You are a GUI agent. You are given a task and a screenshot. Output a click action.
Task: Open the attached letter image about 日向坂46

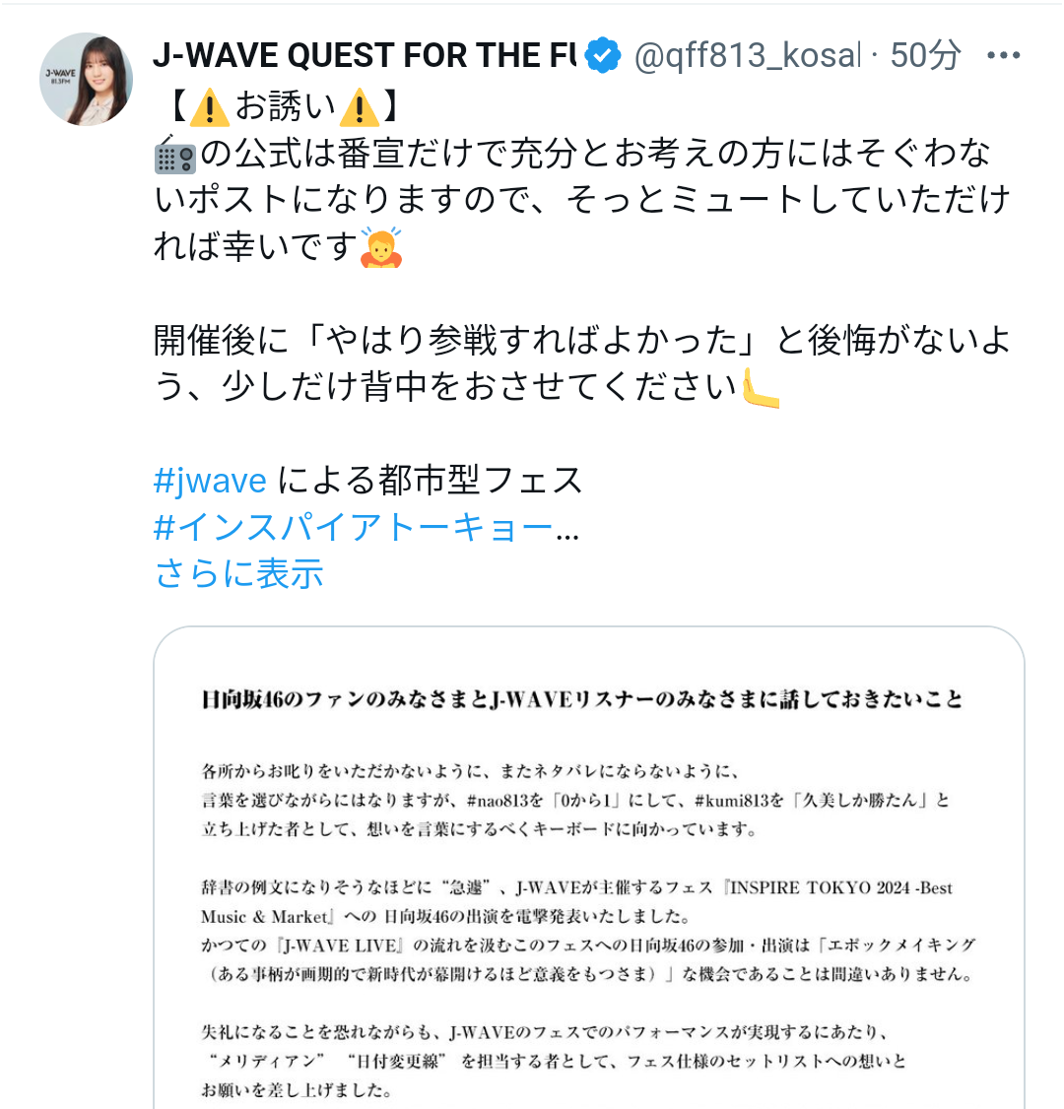[x=588, y=867]
